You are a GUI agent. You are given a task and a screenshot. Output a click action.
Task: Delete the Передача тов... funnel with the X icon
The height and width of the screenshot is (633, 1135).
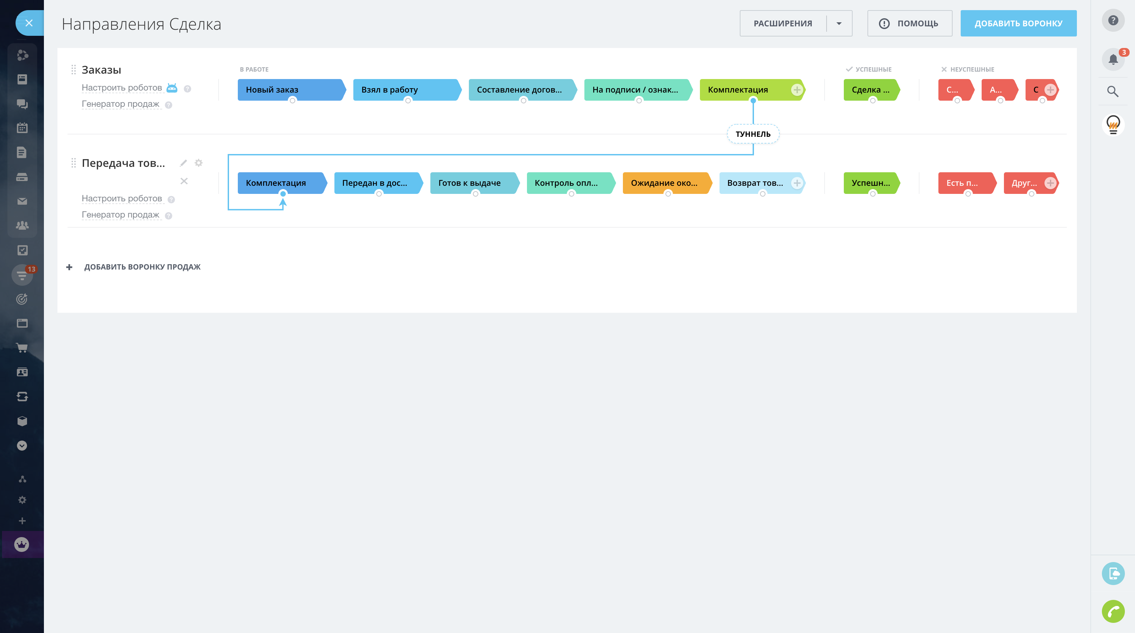coord(184,181)
